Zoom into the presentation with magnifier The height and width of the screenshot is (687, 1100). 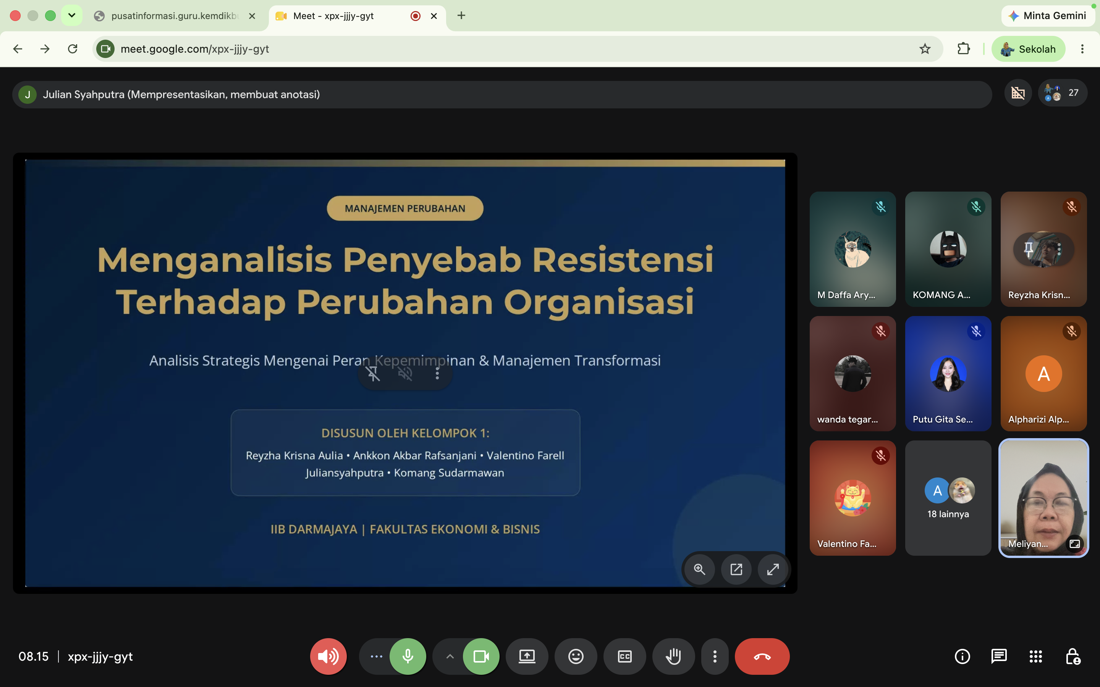click(700, 569)
